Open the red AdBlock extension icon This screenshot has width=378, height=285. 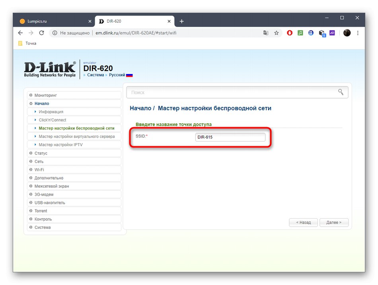[290, 33]
